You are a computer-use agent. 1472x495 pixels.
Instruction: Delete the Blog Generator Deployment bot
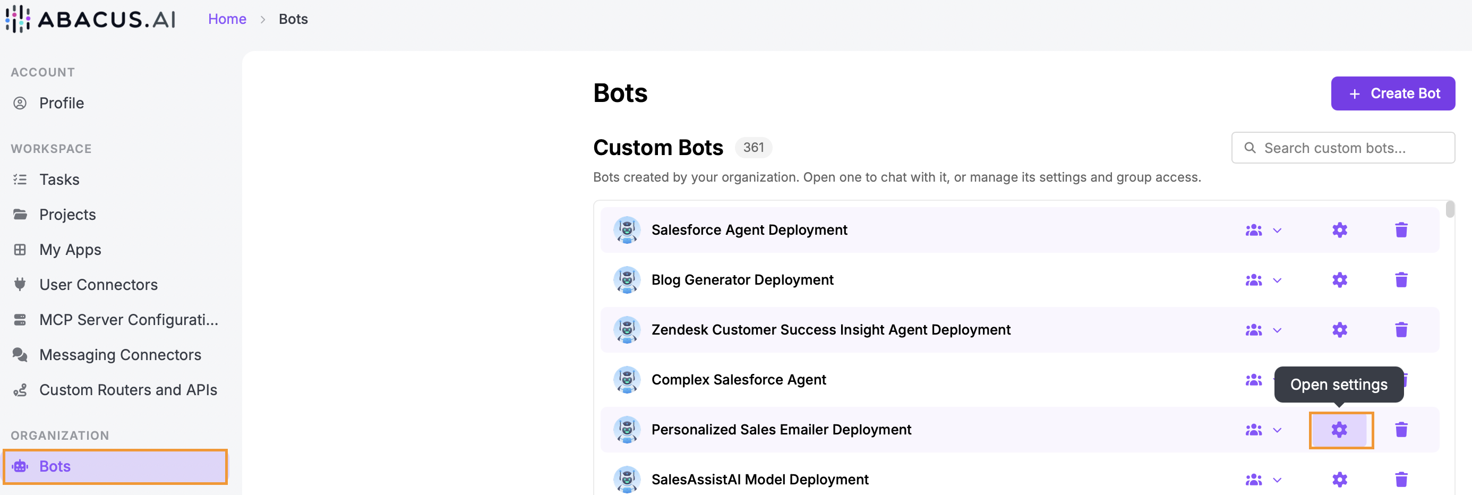(1401, 279)
